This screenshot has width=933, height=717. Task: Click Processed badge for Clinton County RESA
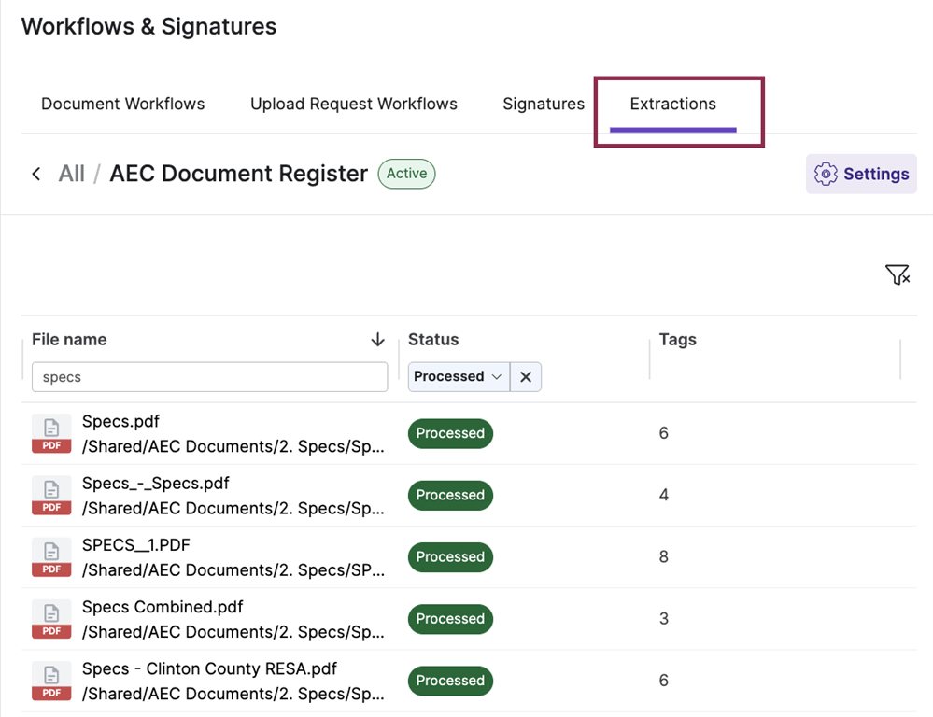point(450,681)
